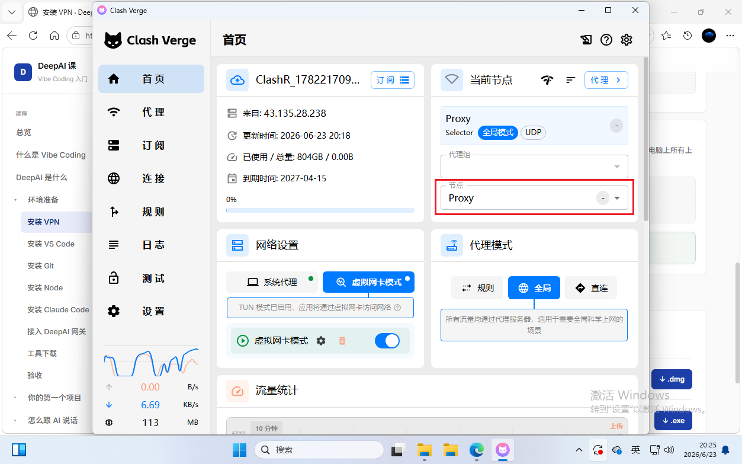Open the 订阅 page in sidebar
This screenshot has width=742, height=464.
[151, 145]
